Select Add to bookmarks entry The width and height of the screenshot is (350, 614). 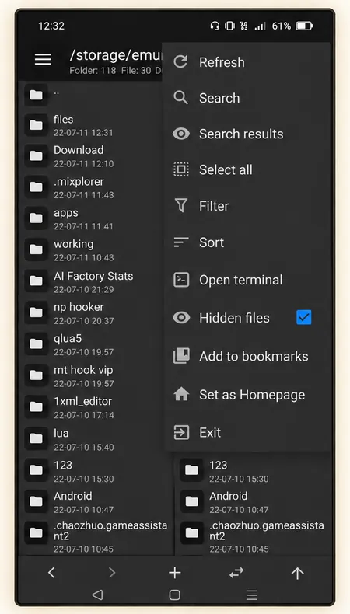tap(247, 356)
